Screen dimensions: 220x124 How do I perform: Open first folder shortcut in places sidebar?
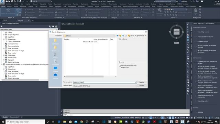pos(55,41)
